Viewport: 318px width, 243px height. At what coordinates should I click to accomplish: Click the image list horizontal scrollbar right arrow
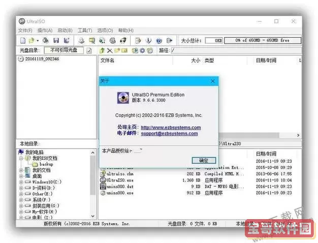tap(298, 135)
